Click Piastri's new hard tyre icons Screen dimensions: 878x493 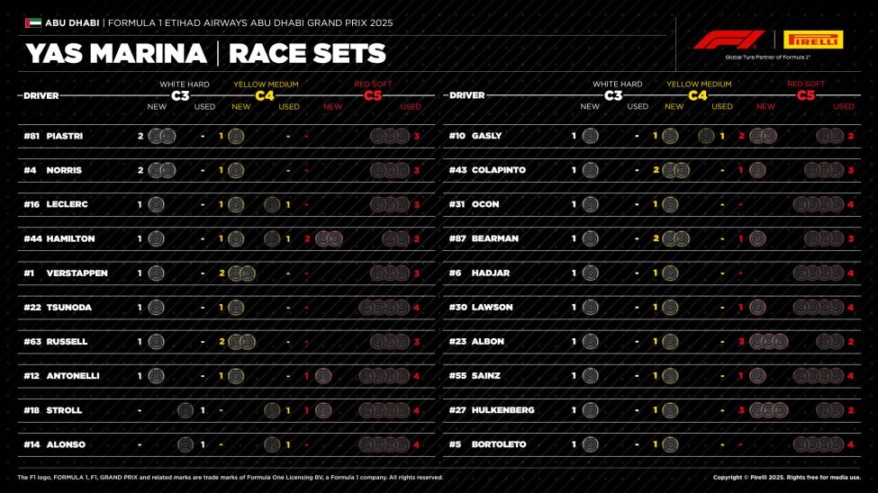point(162,136)
